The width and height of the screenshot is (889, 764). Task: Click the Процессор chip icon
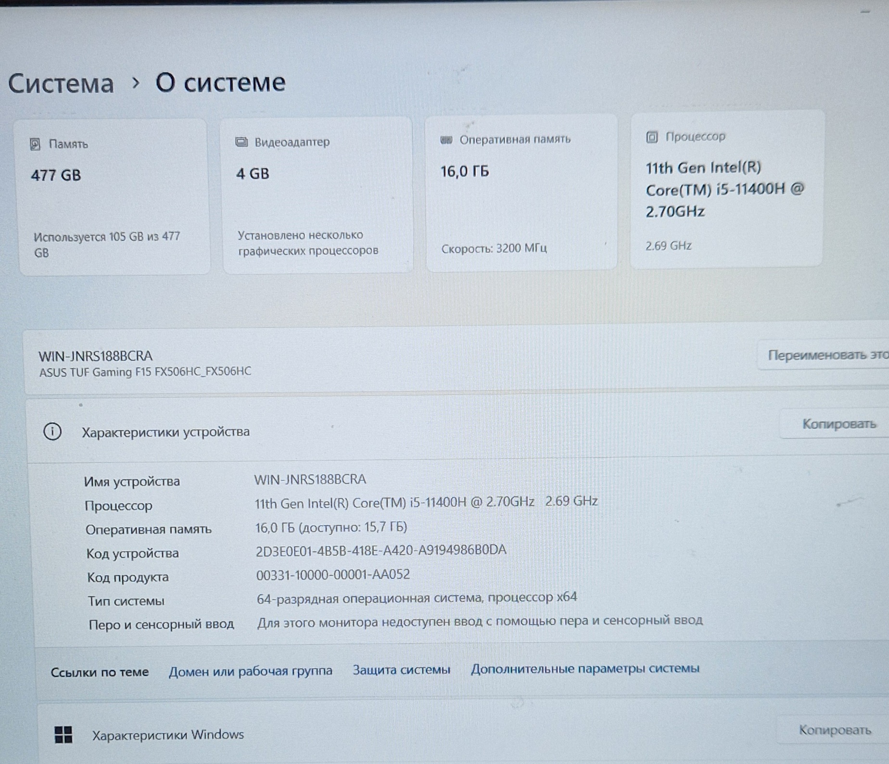click(651, 137)
